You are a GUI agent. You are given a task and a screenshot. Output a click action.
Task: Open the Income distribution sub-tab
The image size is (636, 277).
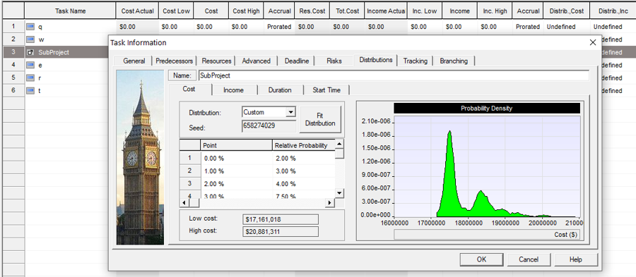[x=233, y=90]
